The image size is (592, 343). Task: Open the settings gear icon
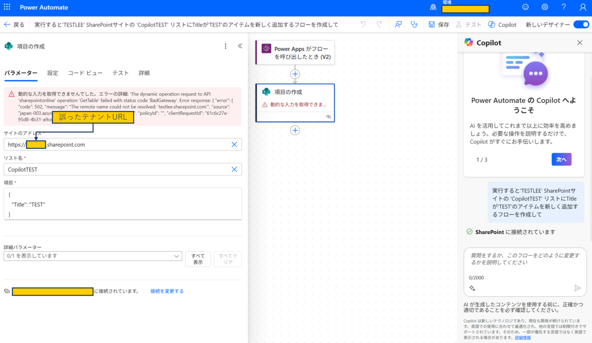545,7
